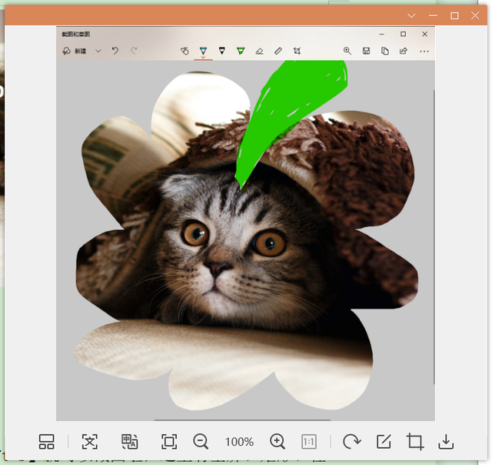Expand the New snip dropdown arrow
The height and width of the screenshot is (465, 492).
point(98,51)
